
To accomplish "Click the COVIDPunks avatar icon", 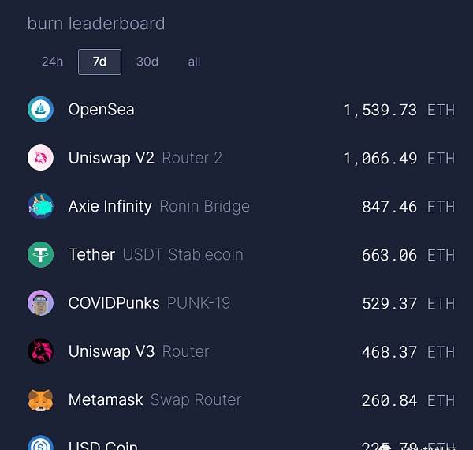I will pyautogui.click(x=40, y=303).
